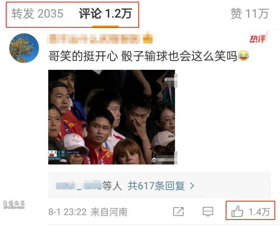
Task: Open the blurred replier name before 等人
Action: [79, 185]
